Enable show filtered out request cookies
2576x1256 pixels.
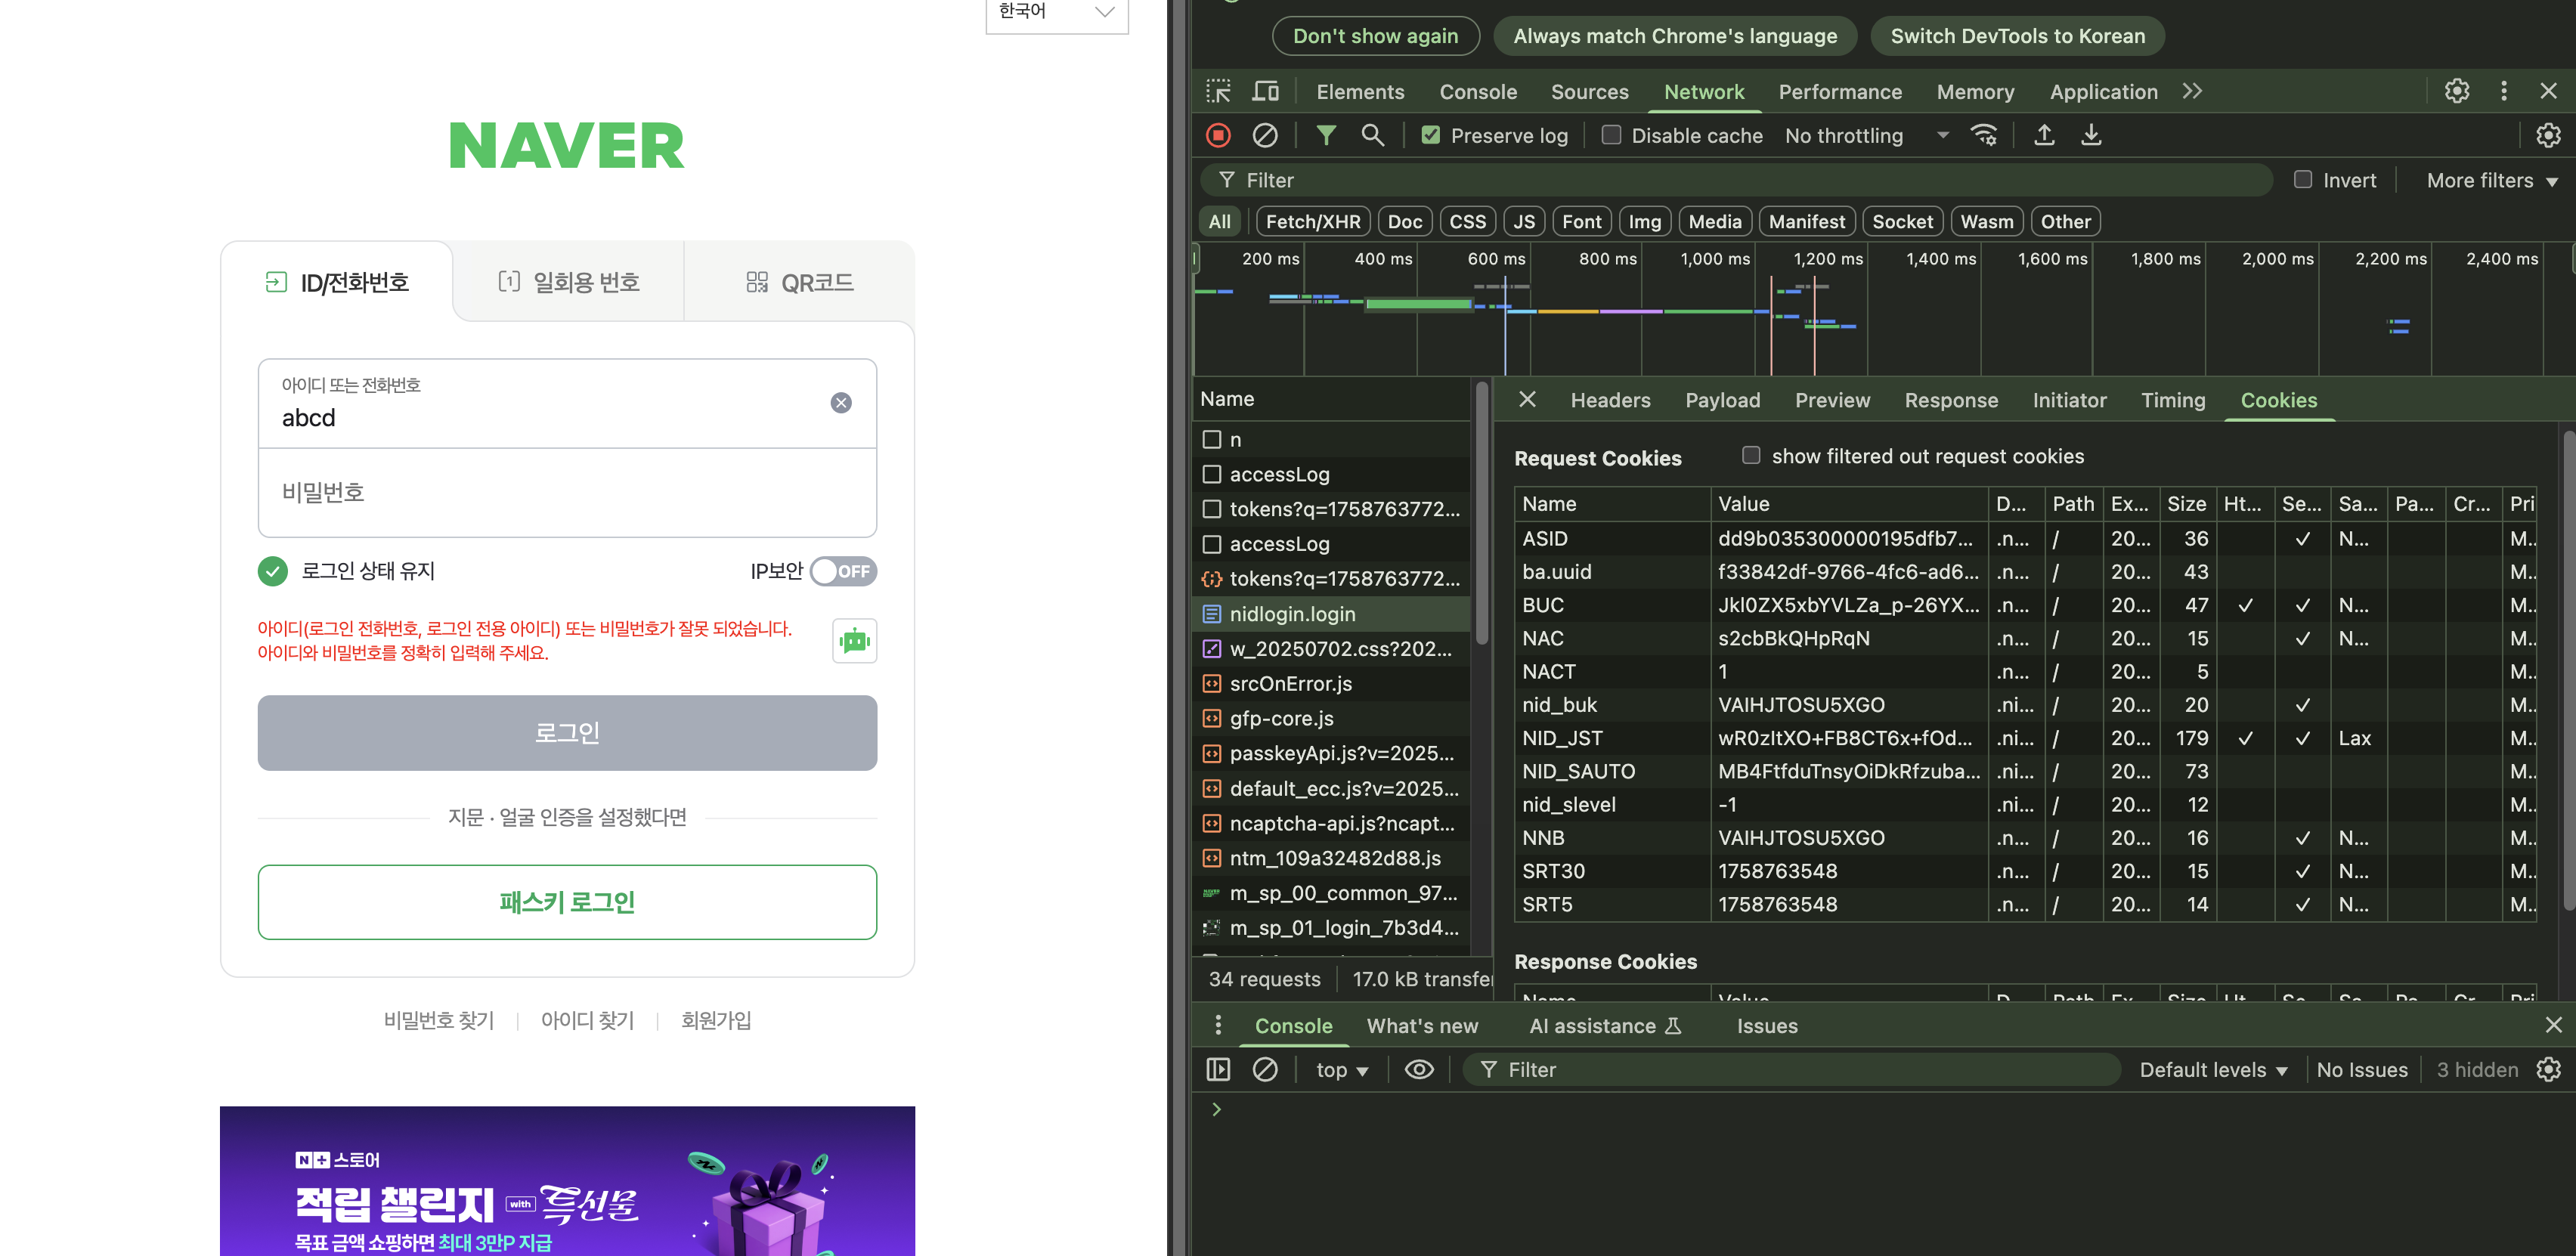(1751, 455)
